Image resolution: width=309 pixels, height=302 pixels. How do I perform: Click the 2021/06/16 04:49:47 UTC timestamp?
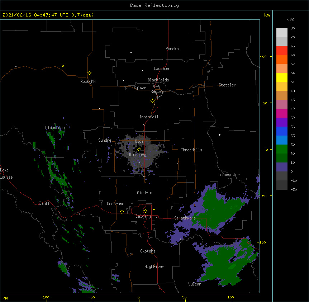pyautogui.click(x=35, y=15)
